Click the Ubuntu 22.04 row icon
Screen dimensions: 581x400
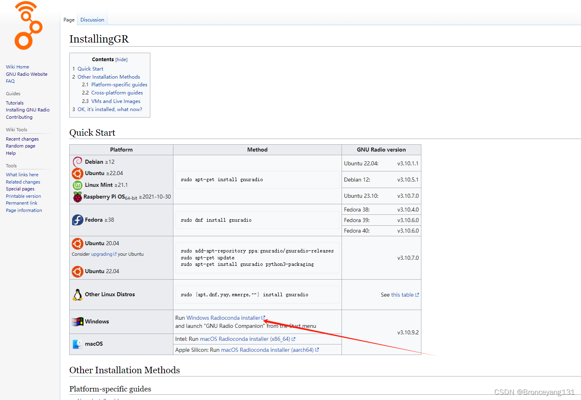pyautogui.click(x=77, y=272)
